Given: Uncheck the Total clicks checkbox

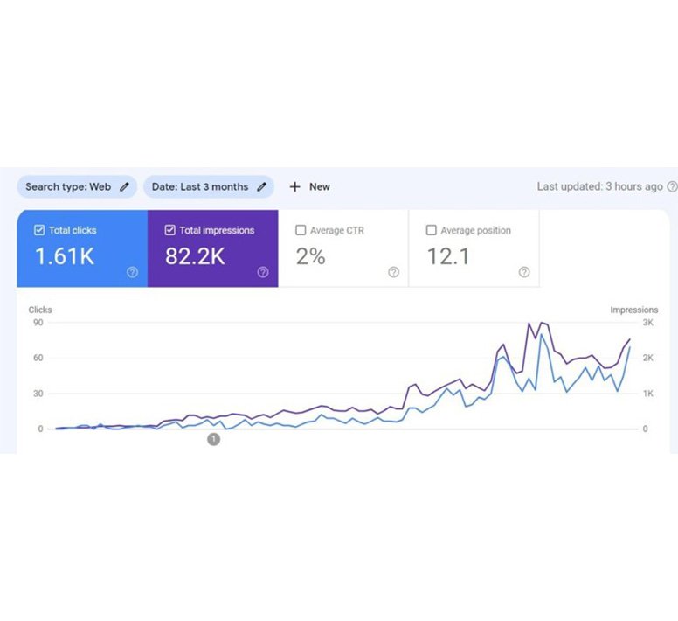Looking at the screenshot, I should point(39,230).
